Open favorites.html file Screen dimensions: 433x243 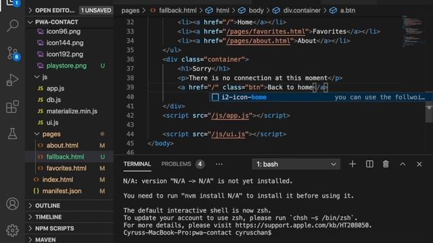[x=66, y=168]
